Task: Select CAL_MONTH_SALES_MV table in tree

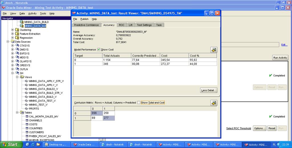Action: [x=44, y=116]
